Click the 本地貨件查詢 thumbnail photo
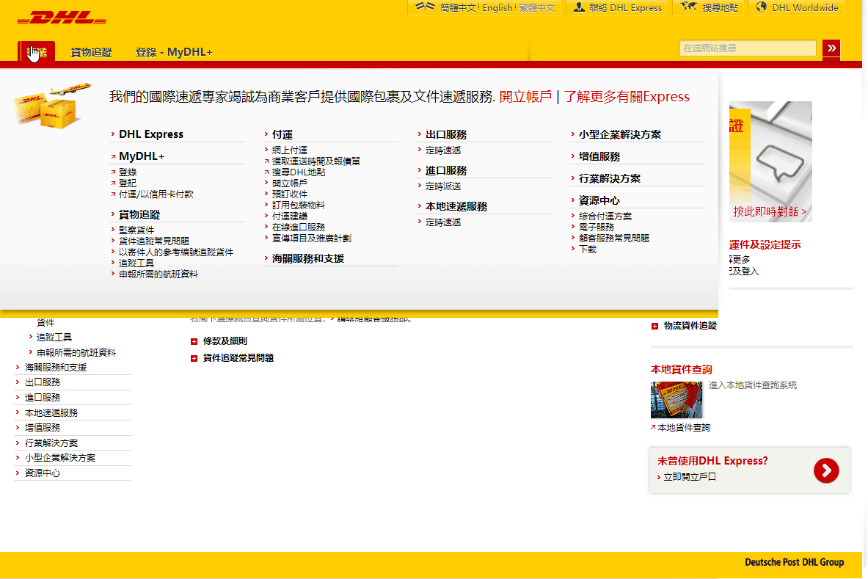 (676, 400)
